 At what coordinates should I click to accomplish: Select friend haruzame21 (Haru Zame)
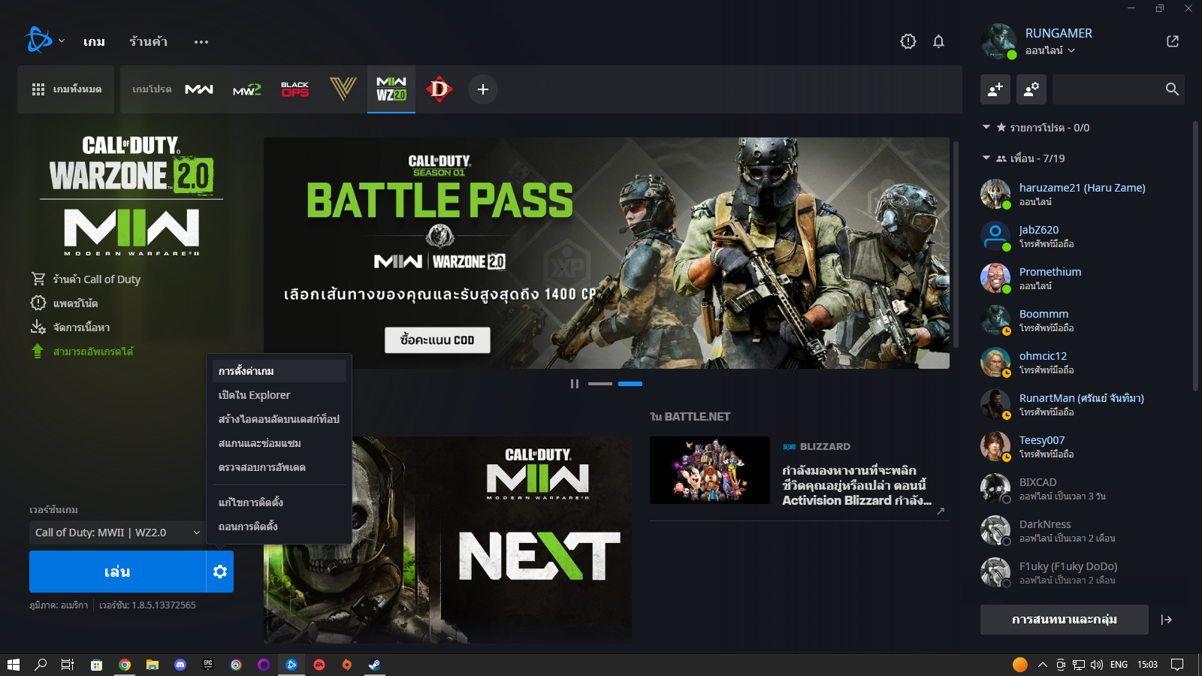coord(1082,194)
